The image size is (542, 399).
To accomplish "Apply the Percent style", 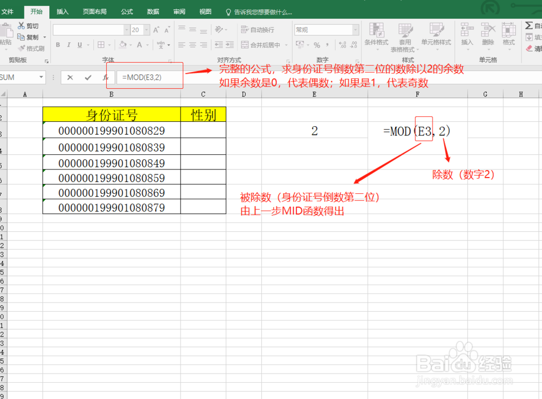I will pos(317,45).
